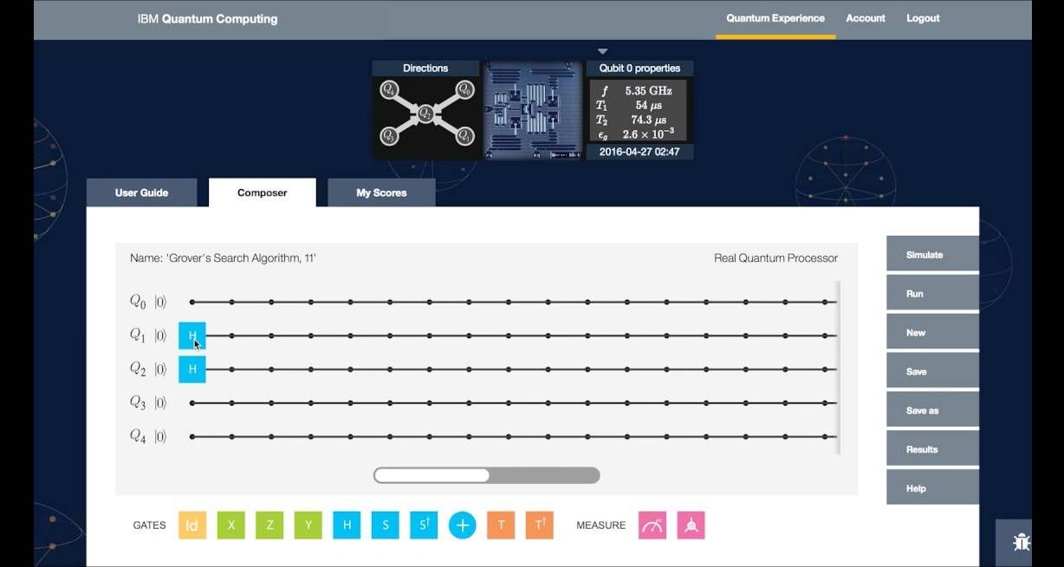
Task: Open the Account menu
Action: coord(866,18)
